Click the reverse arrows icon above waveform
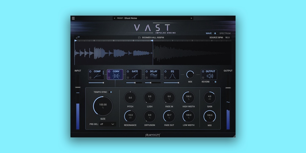The image size is (306, 153). click(78, 37)
